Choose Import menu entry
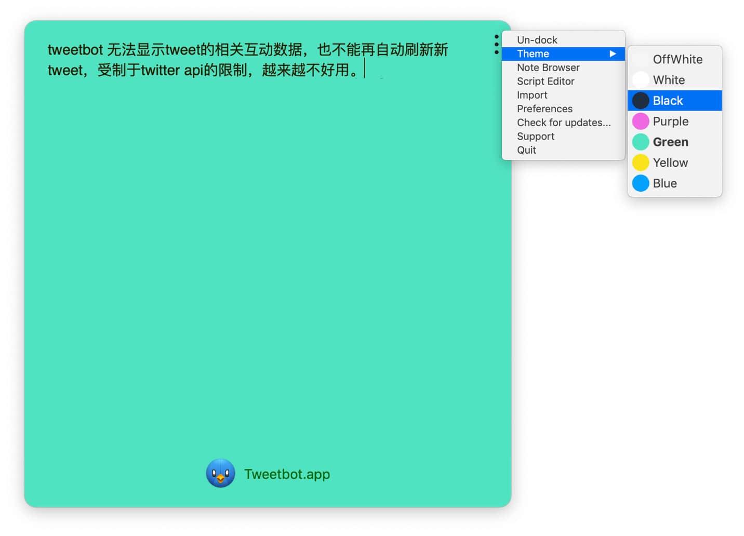 (x=563, y=95)
